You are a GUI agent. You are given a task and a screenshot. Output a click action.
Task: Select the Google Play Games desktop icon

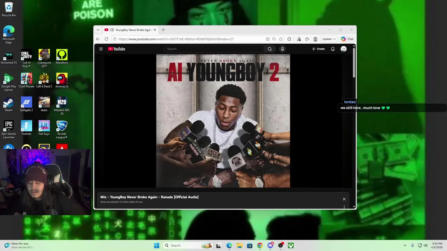tap(9, 82)
